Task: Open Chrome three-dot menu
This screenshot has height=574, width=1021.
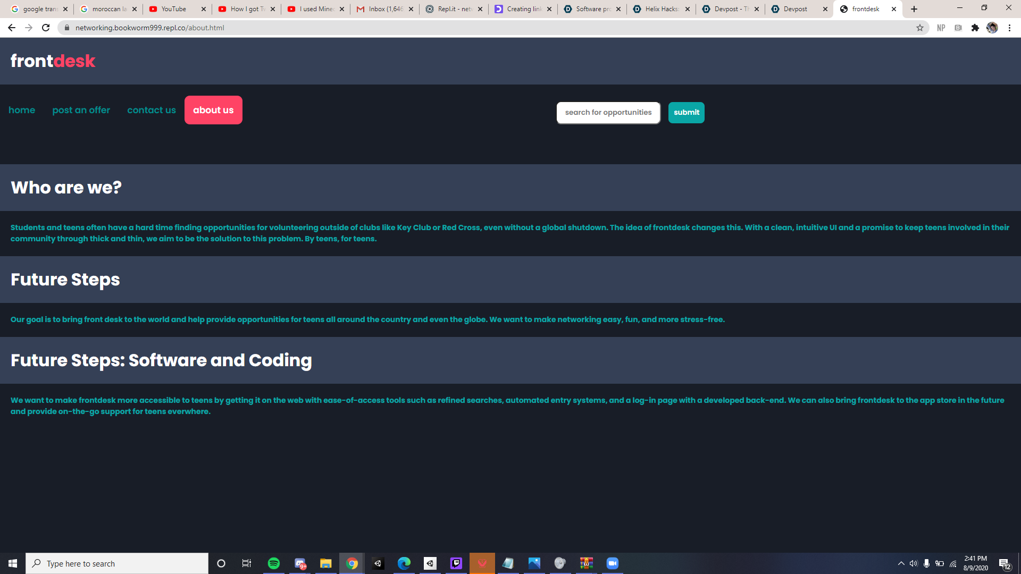Action: coord(1009,28)
